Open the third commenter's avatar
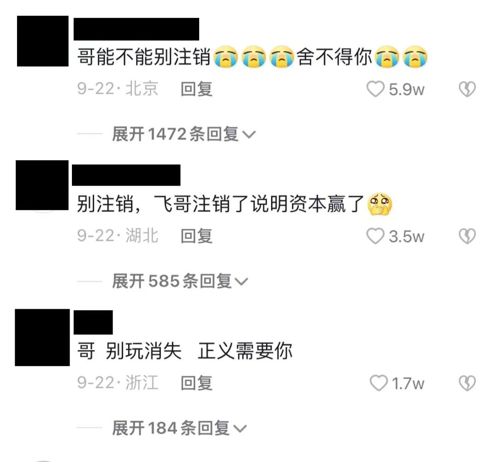 [x=42, y=337]
